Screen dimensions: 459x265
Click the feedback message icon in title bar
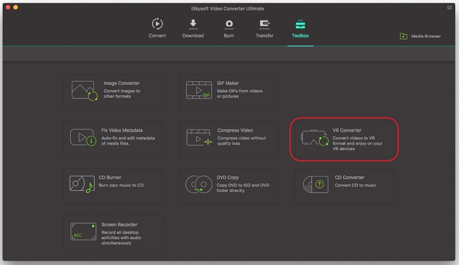(x=449, y=8)
